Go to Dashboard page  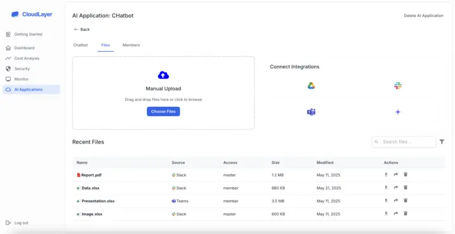point(20,48)
